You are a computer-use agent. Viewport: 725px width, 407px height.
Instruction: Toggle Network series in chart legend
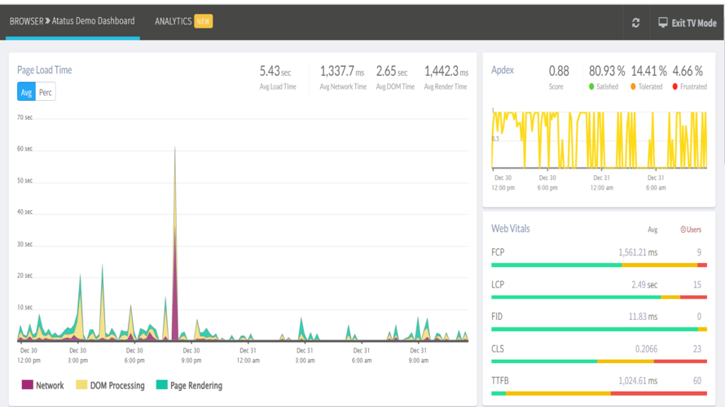pos(43,385)
